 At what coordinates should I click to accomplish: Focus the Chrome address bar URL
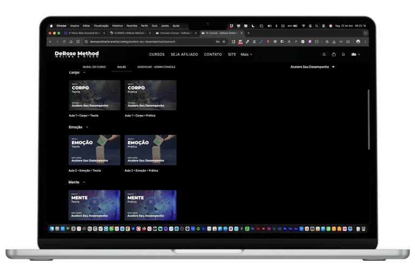pos(132,42)
